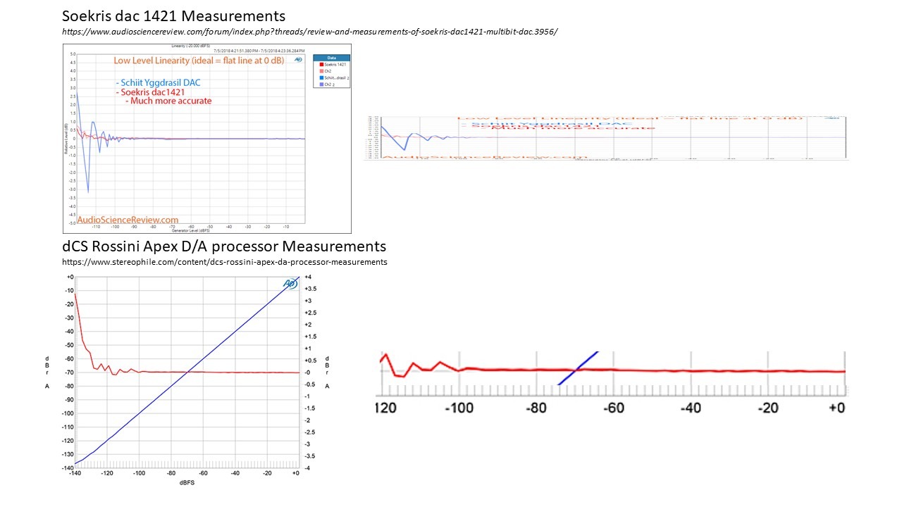Select the 'dCS Rossini Apex D/A processor Measurements' heading
Image resolution: width=902 pixels, height=507 pixels.
pyautogui.click(x=224, y=246)
